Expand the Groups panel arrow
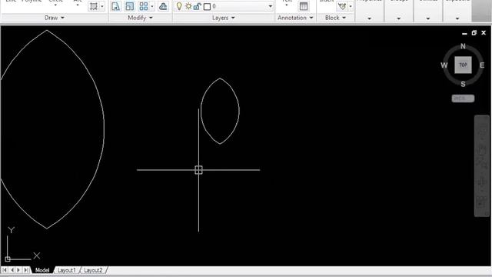Viewport: 492px width, 277px height. [398, 18]
